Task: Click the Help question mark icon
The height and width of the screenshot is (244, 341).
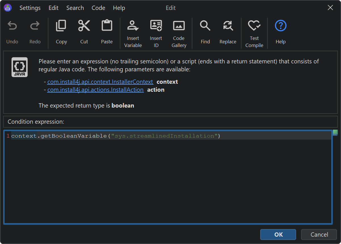Action: click(281, 26)
